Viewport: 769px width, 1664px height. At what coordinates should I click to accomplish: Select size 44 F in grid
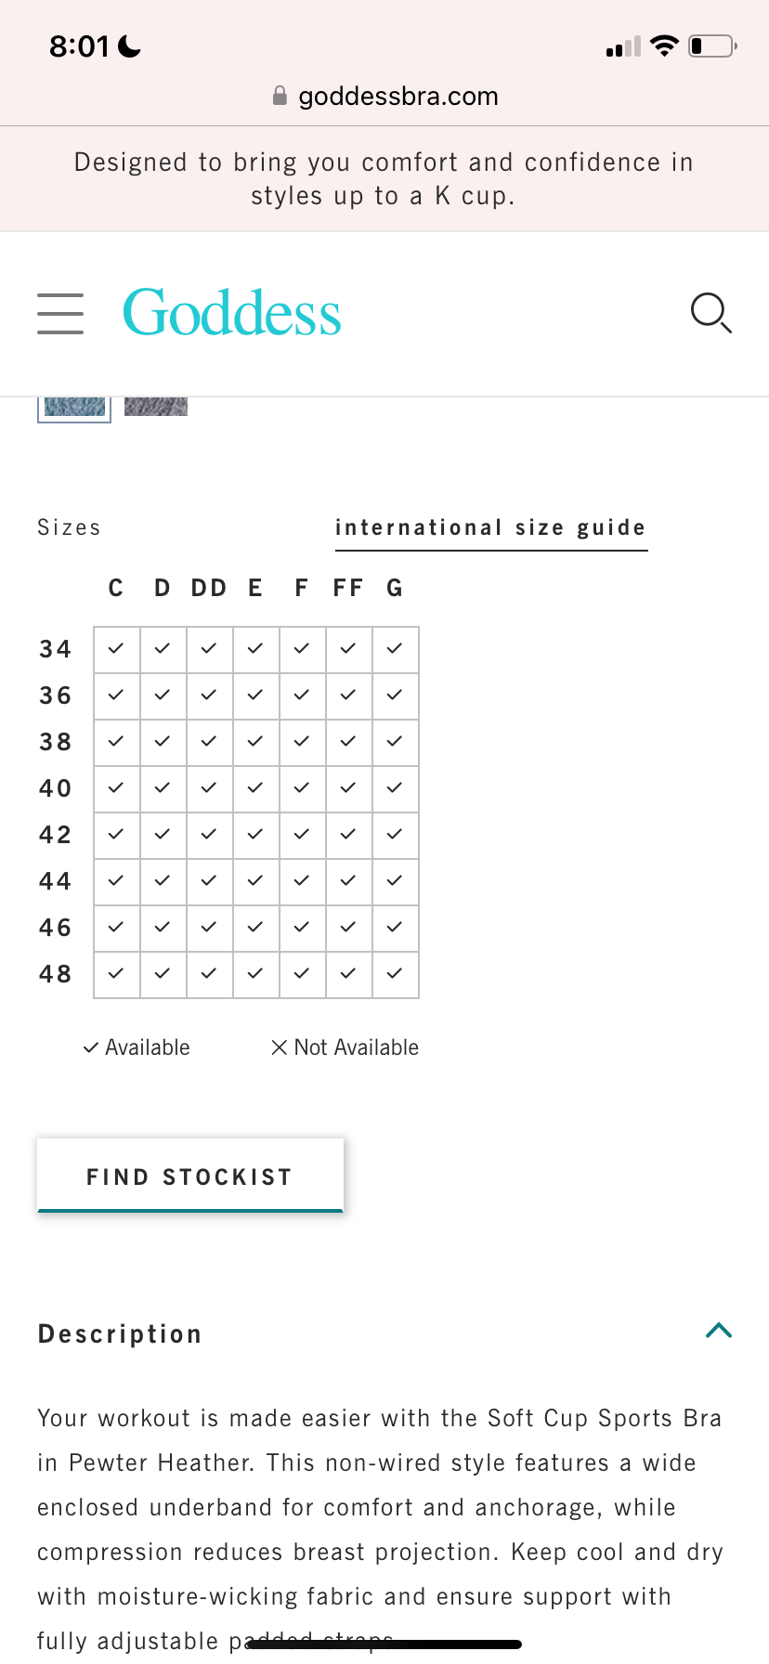click(x=303, y=882)
